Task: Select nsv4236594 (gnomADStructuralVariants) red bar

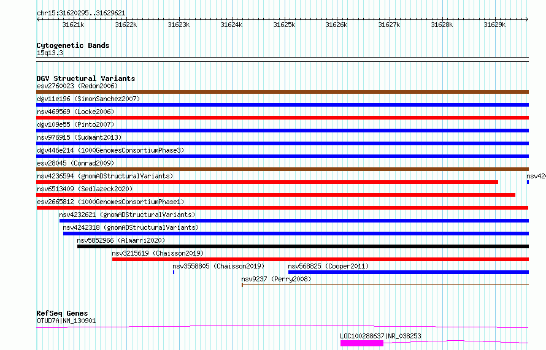Action: (x=267, y=182)
